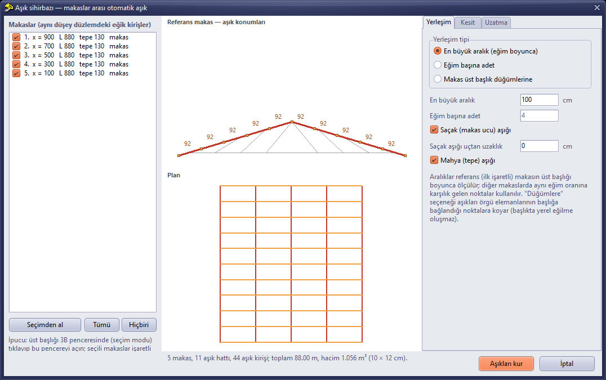Click the app icon in the title bar
Screen dimensions: 606x380
(8, 7)
